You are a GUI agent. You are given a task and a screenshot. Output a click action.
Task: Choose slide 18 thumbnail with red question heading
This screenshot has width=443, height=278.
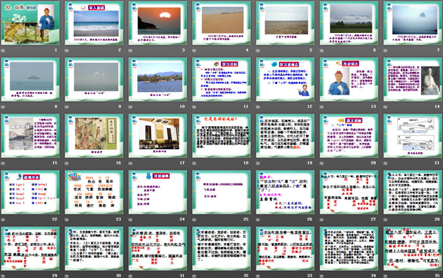pos(222,136)
